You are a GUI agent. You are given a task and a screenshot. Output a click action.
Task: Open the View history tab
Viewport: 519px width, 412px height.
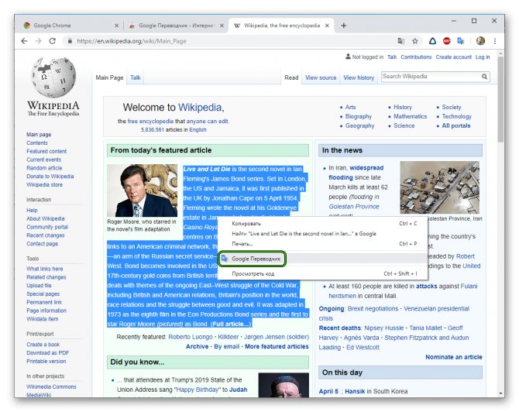359,77
